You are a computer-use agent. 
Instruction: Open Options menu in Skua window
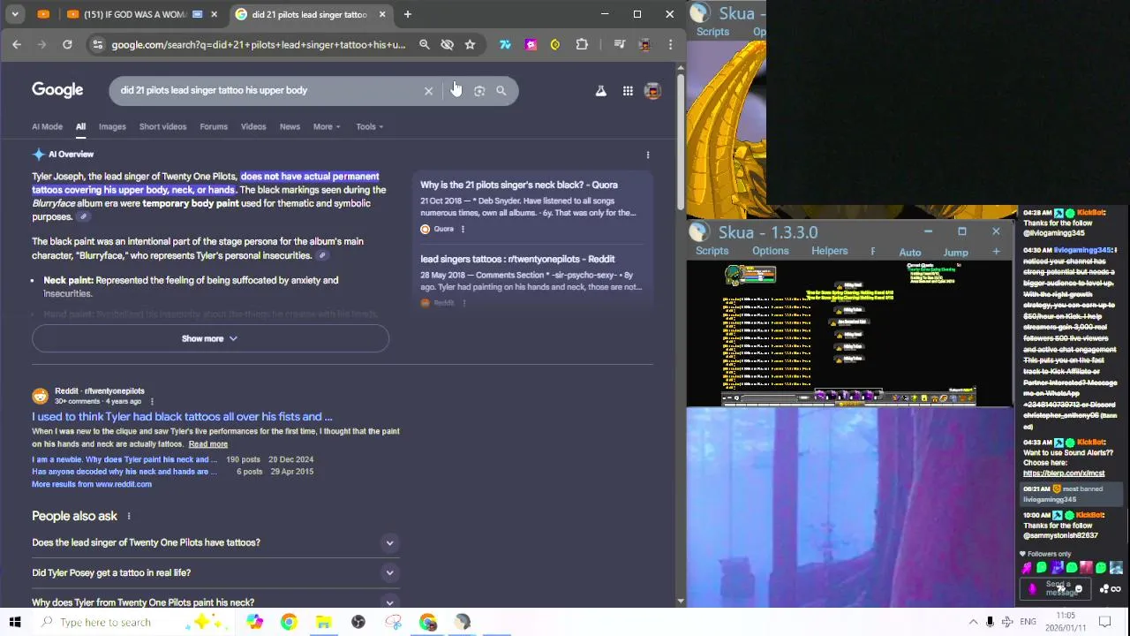click(770, 251)
